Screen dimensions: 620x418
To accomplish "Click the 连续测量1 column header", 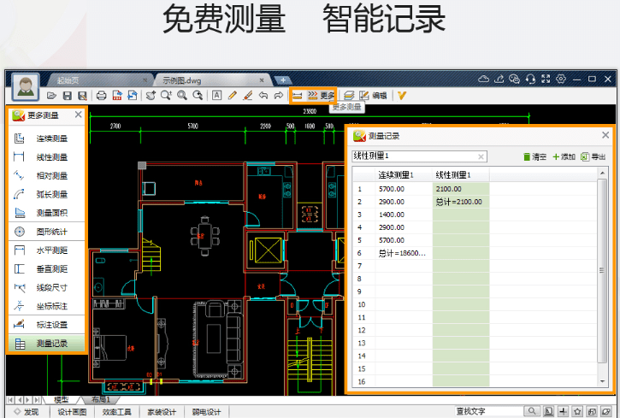I will (x=403, y=174).
